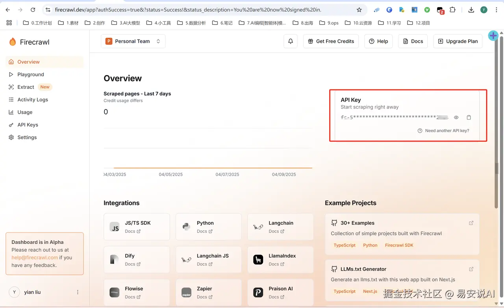
Task: Open browser downloads icon
Action: pyautogui.click(x=471, y=10)
